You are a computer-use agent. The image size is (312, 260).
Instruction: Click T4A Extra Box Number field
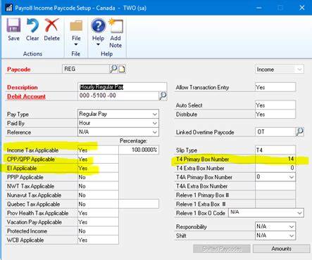[275, 186]
